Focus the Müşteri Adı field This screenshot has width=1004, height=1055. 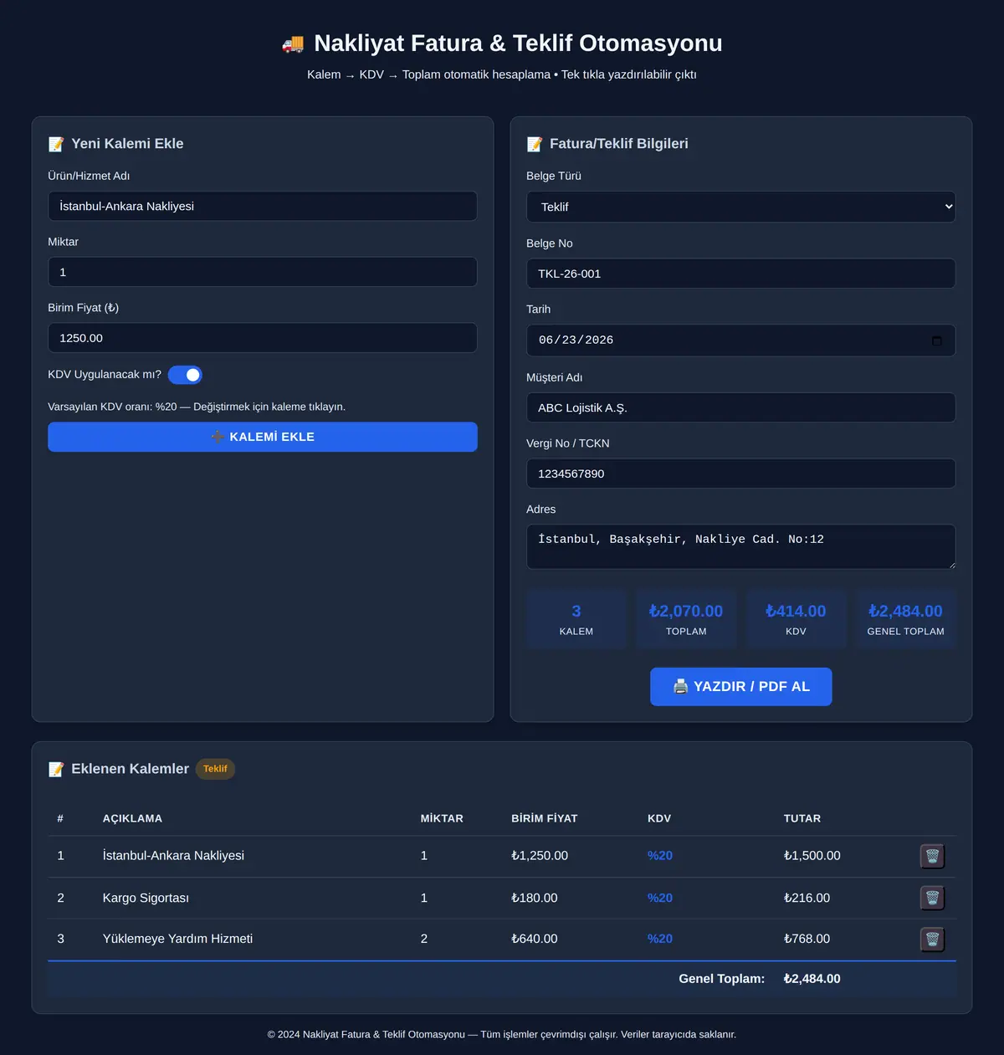point(740,407)
